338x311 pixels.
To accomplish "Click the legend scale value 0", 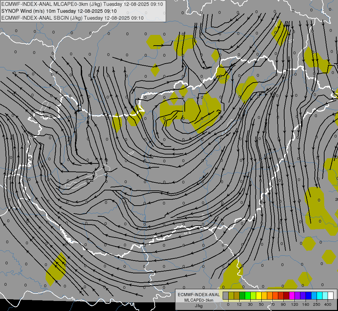I will (x=228, y=304).
